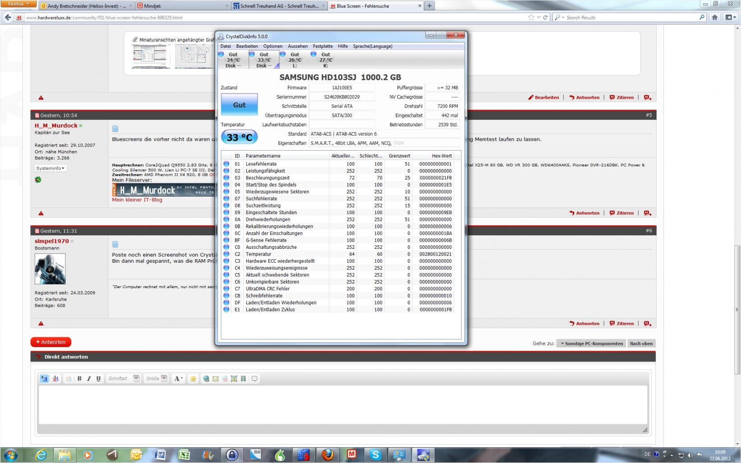Toggle the editor mode switch icon

tap(44, 379)
